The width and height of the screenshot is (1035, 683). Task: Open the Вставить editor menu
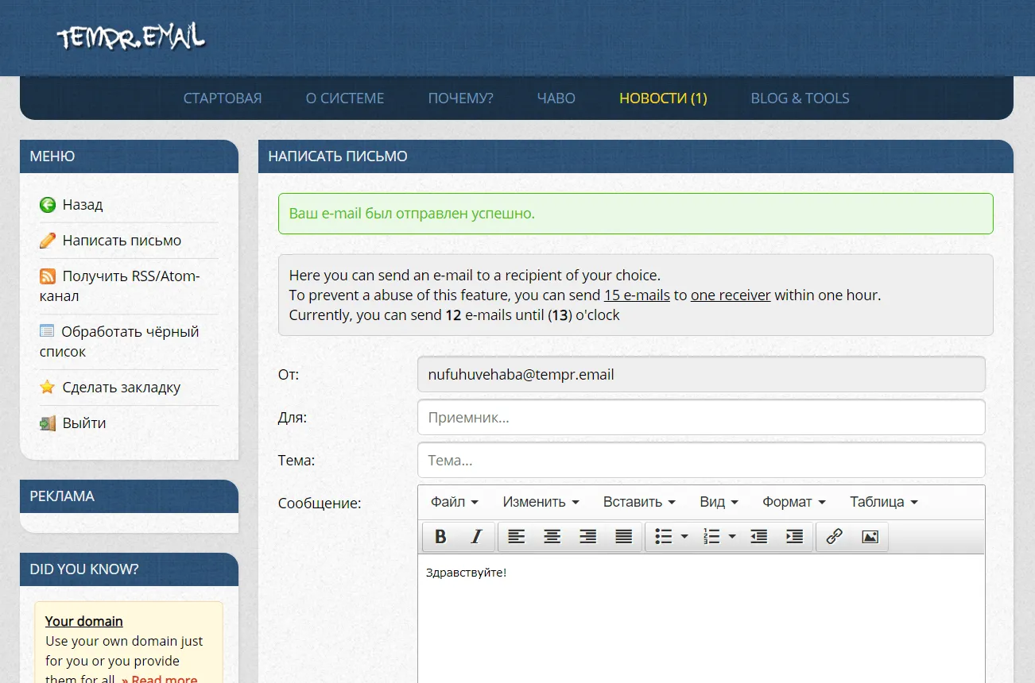tap(639, 502)
